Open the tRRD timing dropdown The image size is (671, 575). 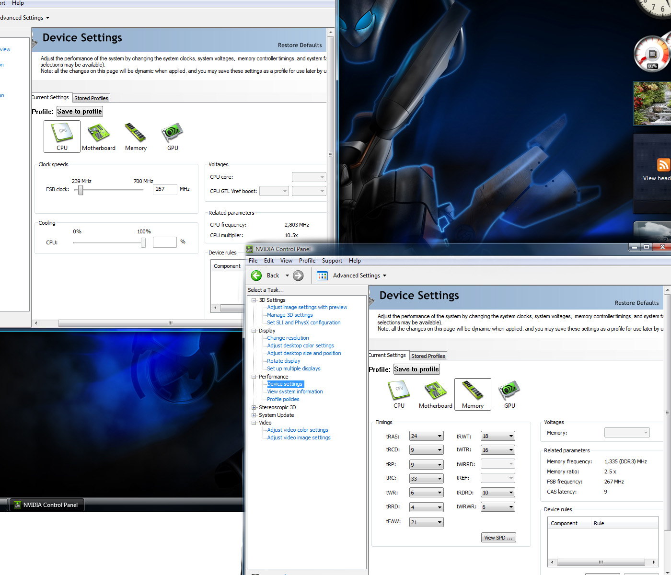426,507
